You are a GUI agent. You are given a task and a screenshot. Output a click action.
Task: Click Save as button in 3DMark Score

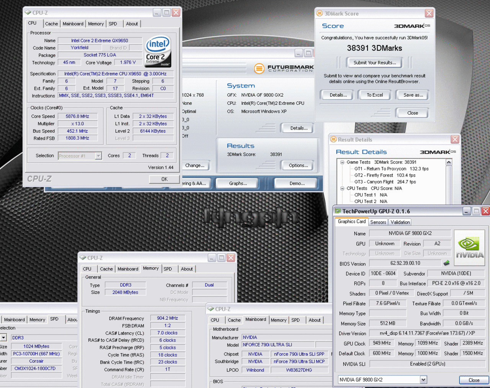click(x=413, y=95)
